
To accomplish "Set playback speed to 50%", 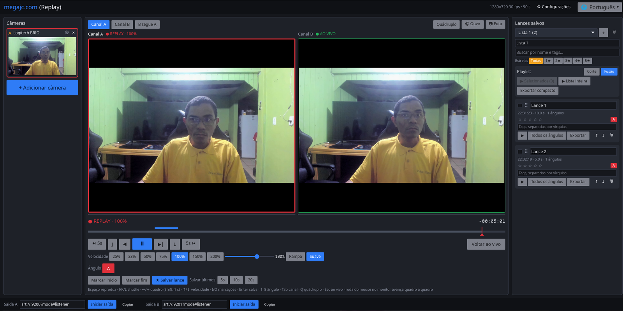I will 148,257.
